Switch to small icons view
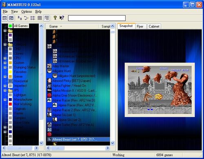The image size is (204, 159). [26, 18]
